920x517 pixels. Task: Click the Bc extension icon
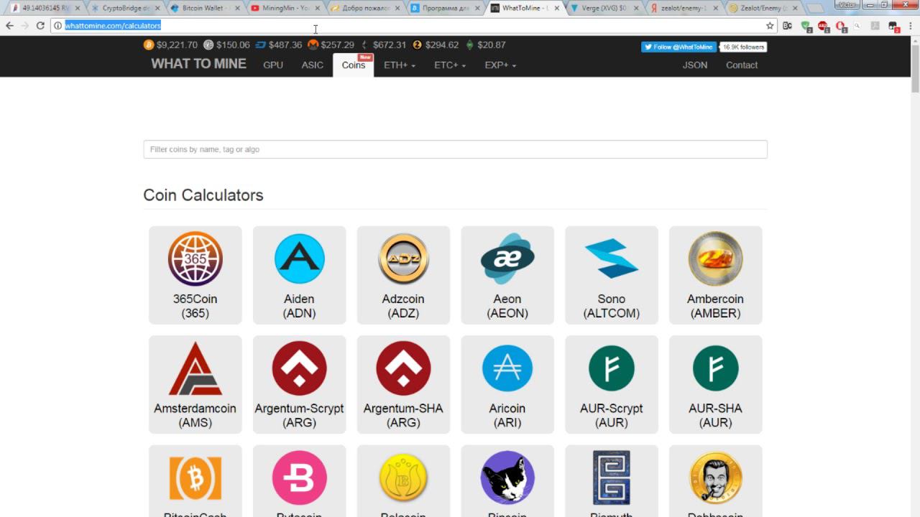787,26
